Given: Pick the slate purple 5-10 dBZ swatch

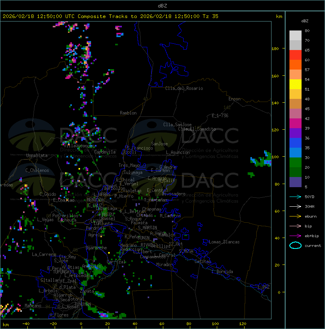Looking at the screenshot, I should [295, 182].
